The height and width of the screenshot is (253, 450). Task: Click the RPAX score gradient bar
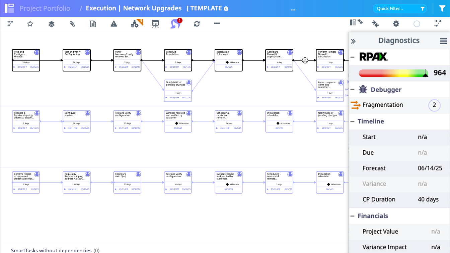click(393, 72)
